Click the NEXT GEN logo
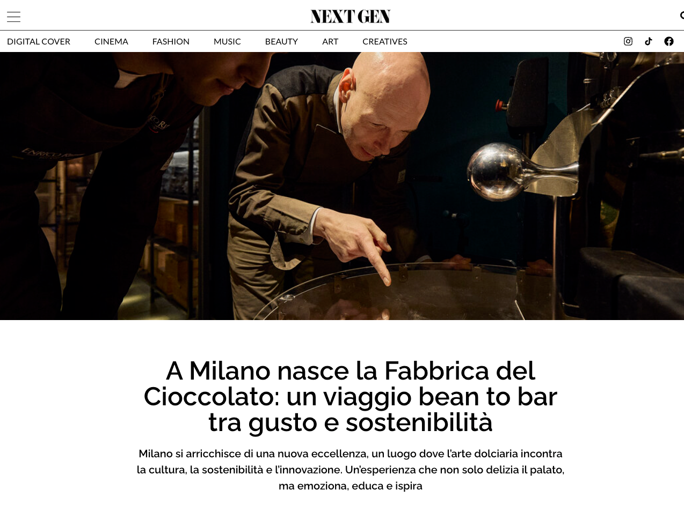Image resolution: width=684 pixels, height=512 pixels. [x=350, y=17]
